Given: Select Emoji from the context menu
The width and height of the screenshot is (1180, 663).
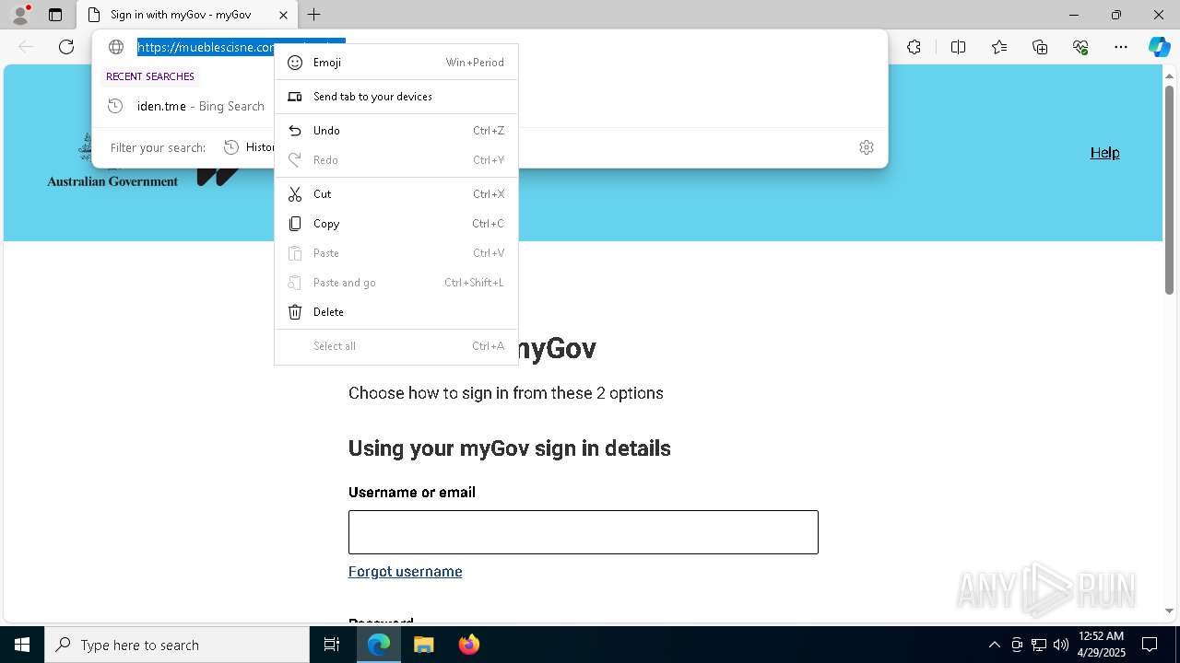Looking at the screenshot, I should coord(396,63).
